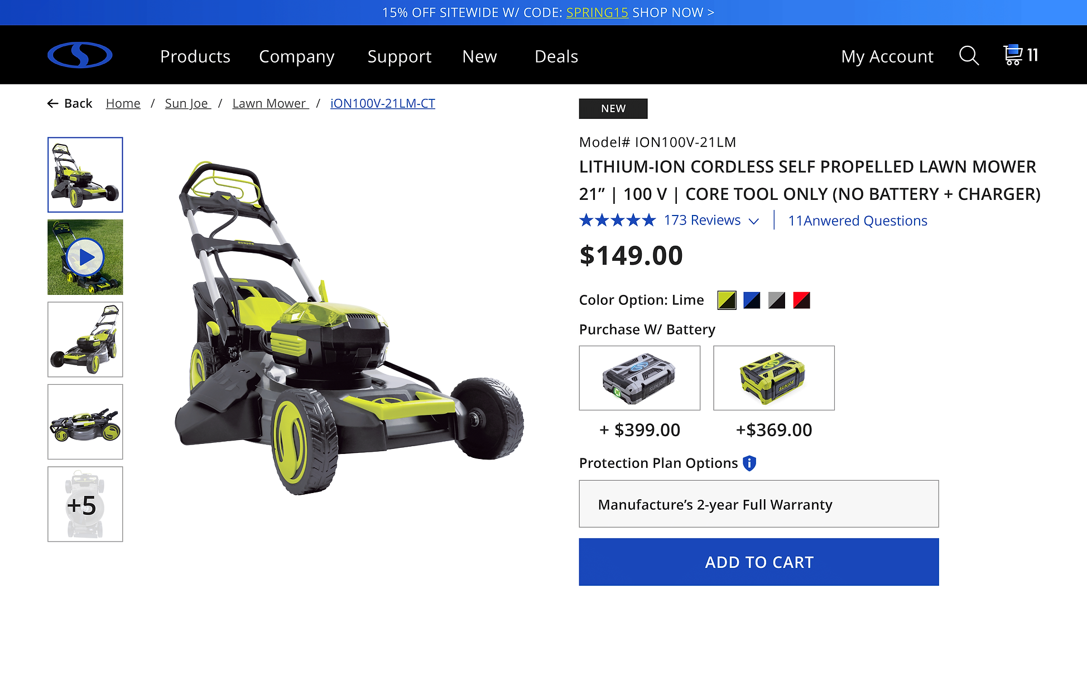The image size is (1087, 679).
Task: Open the Deals menu item
Action: pos(556,56)
